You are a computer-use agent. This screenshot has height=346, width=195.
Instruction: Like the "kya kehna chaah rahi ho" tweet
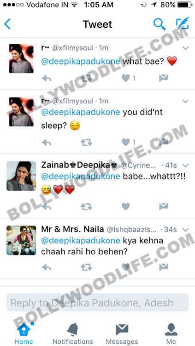tap(126, 267)
